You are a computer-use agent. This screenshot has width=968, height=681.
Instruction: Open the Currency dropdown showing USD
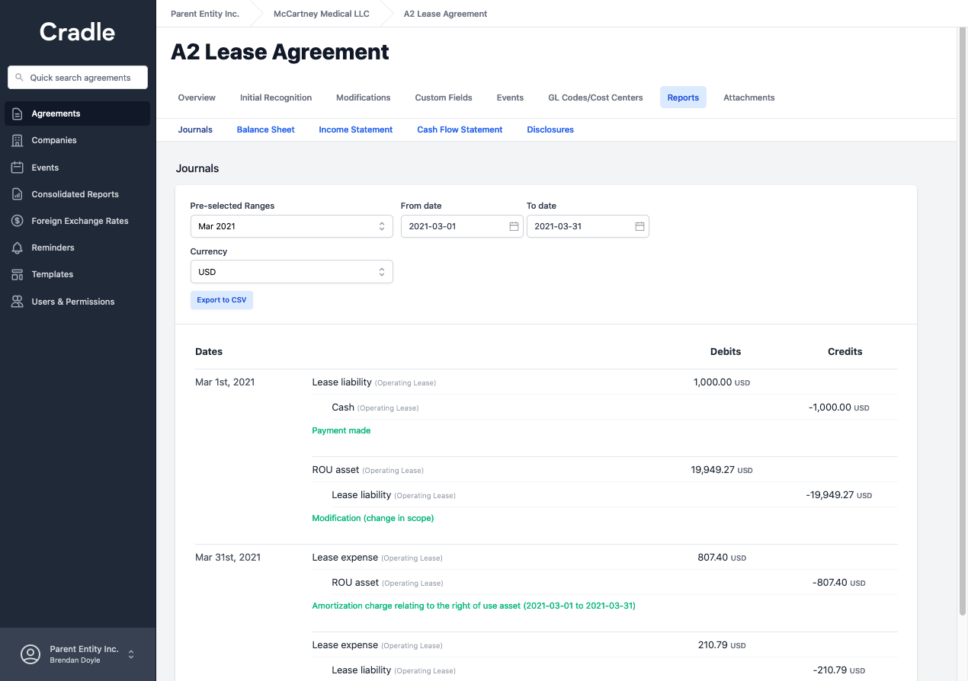point(291,271)
